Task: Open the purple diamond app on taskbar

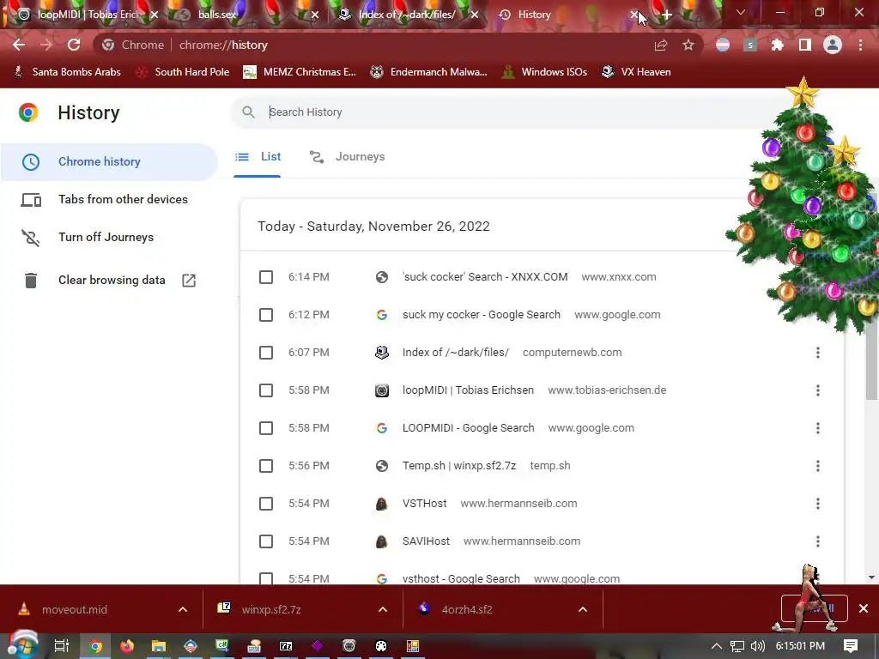Action: point(318,646)
